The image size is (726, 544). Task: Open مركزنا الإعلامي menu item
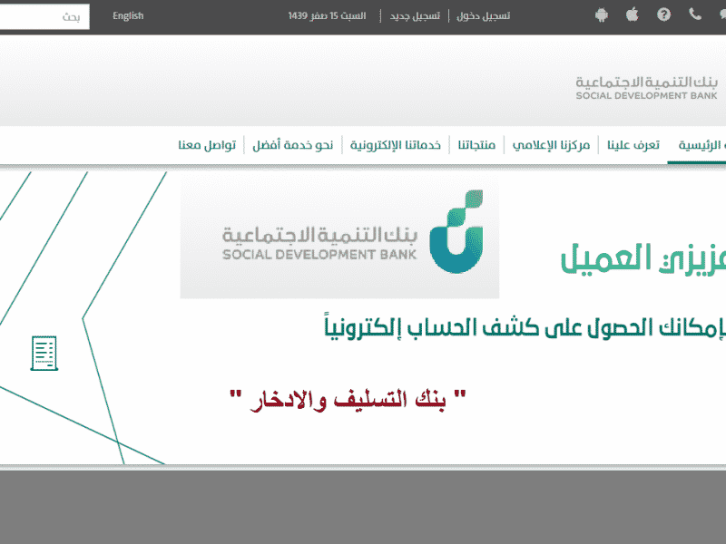pyautogui.click(x=551, y=145)
